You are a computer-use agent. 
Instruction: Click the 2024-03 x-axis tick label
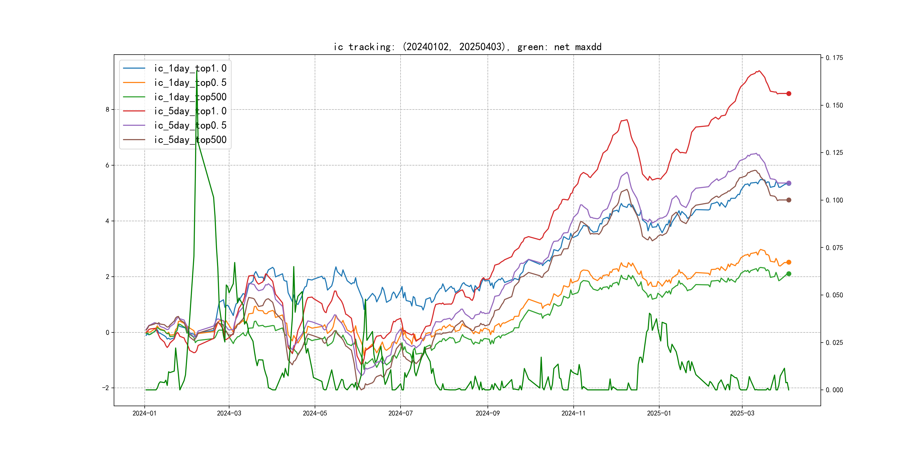pos(229,413)
